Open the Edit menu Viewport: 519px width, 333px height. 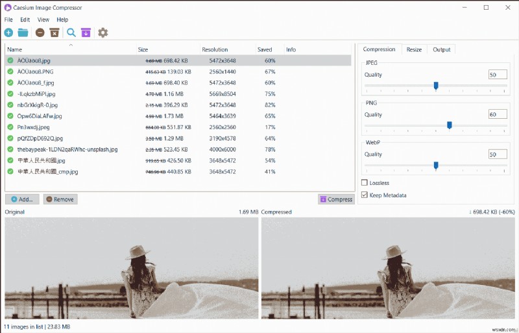pos(25,19)
